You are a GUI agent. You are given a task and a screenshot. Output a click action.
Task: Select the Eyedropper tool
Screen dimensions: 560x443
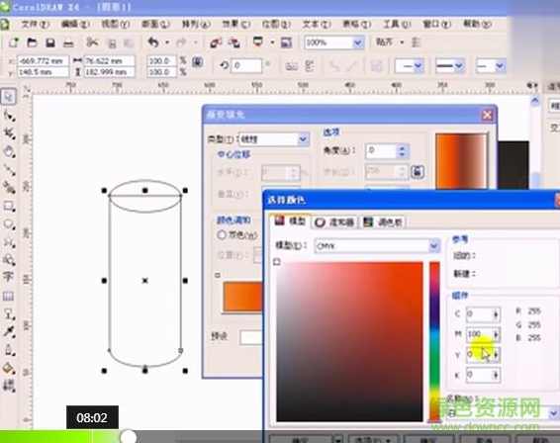coord(9,331)
